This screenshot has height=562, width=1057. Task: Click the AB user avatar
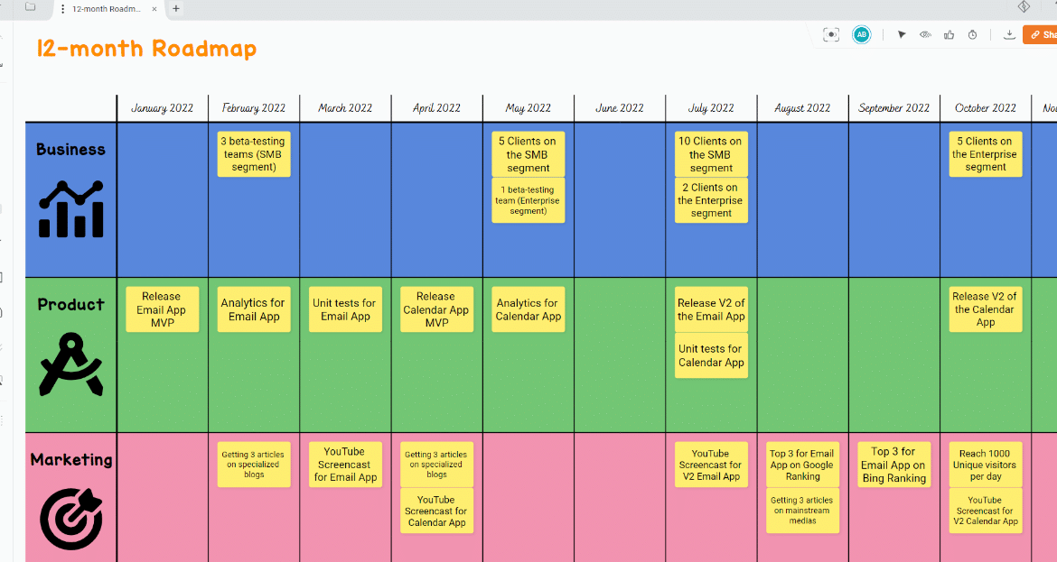pos(862,34)
